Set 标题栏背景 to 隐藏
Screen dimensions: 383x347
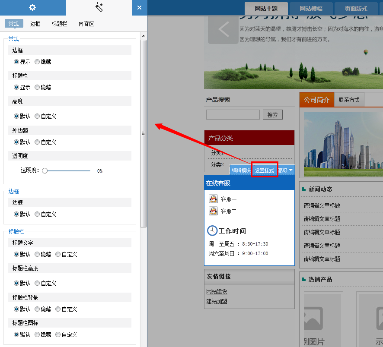point(37,309)
